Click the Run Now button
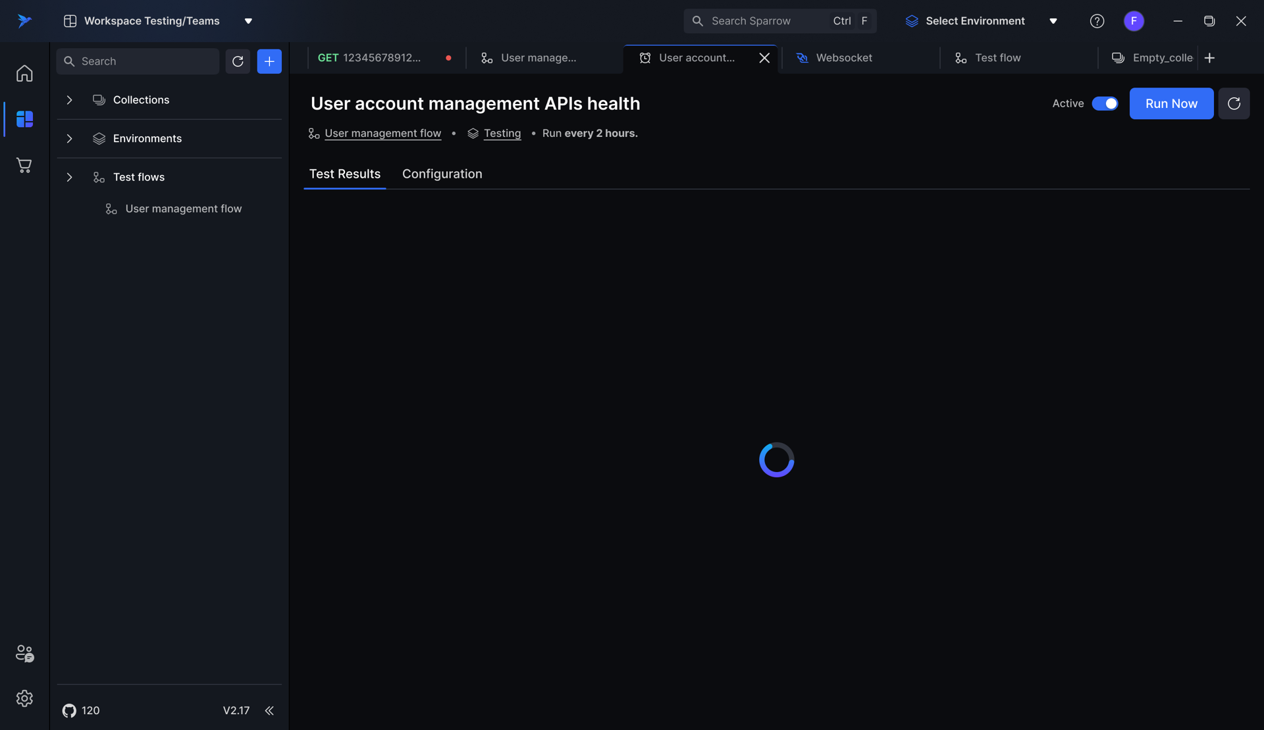The width and height of the screenshot is (1264, 730). [x=1171, y=103]
